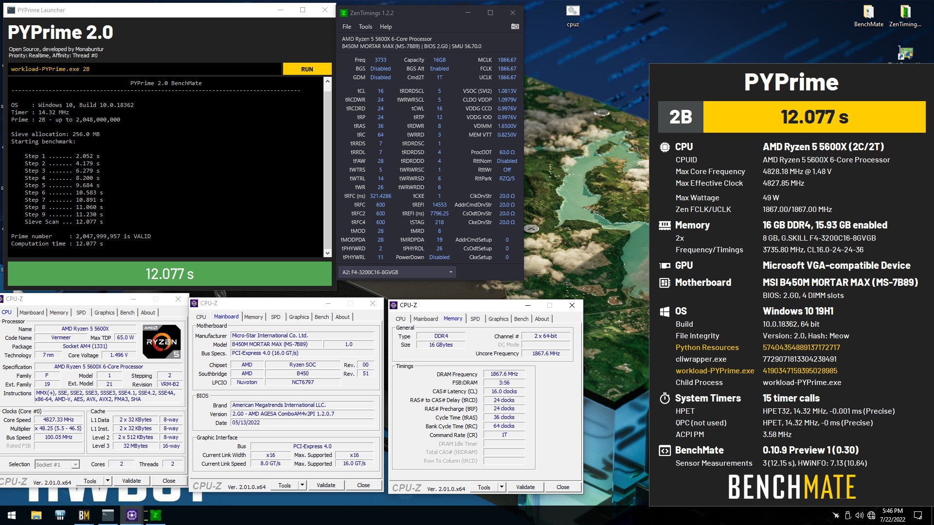
Task: Click the volume speaker tray icon
Action: click(859, 515)
